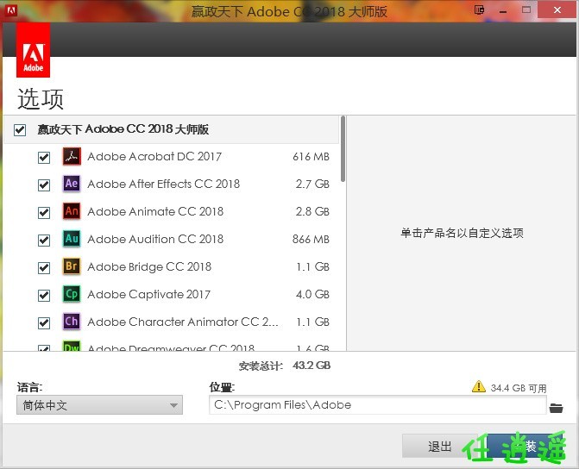579x469 pixels.
Task: Select Adobe Bridge CC 2018 name
Action: pyautogui.click(x=149, y=266)
